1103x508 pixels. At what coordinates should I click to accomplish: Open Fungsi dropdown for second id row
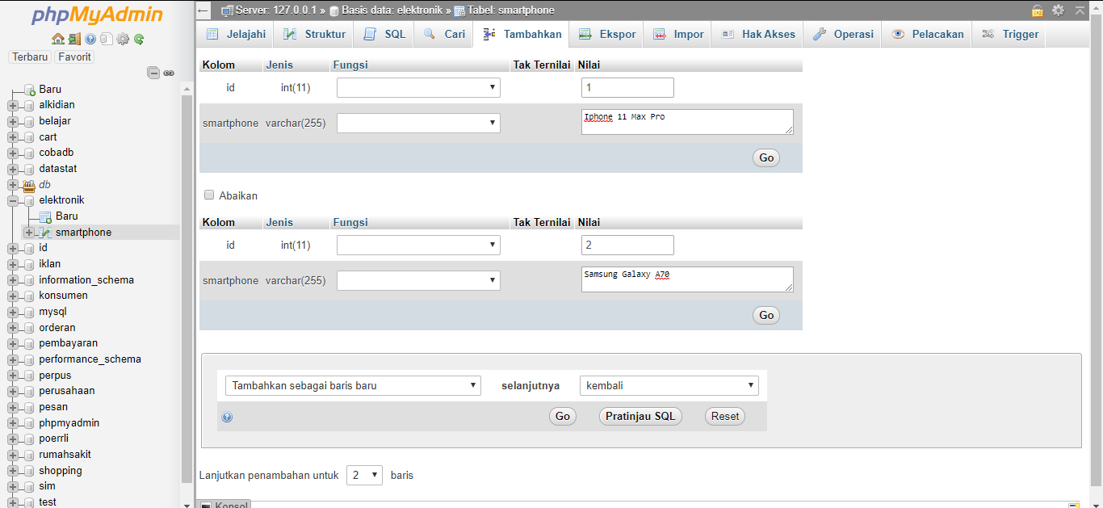pyautogui.click(x=418, y=246)
